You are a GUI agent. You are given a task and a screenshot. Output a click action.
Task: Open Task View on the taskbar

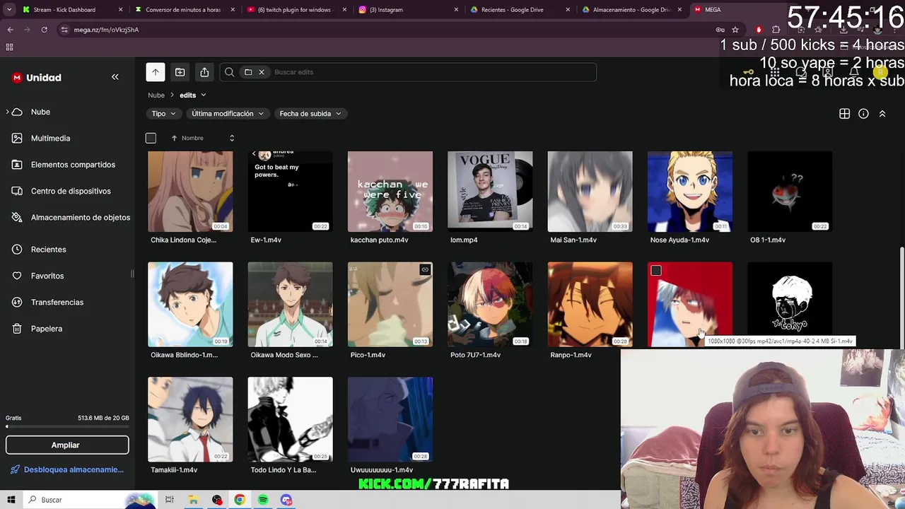click(170, 500)
